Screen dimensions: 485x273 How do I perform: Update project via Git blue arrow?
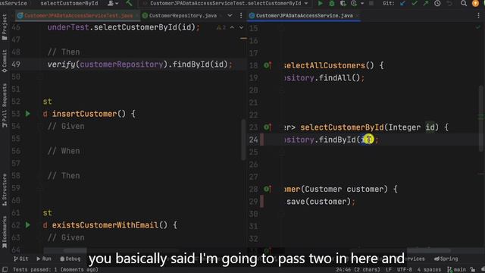(x=402, y=3)
